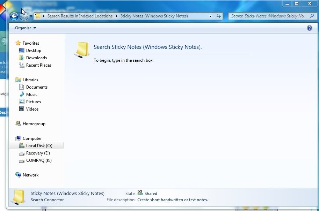Open Network in navigation pane
Screen dimensions: 319x211
(30, 175)
